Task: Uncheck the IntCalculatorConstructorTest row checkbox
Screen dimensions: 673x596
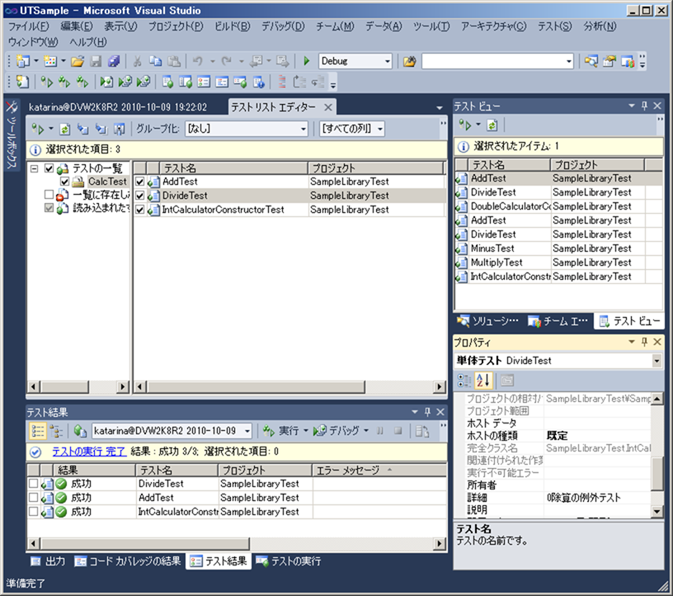Action: point(140,210)
